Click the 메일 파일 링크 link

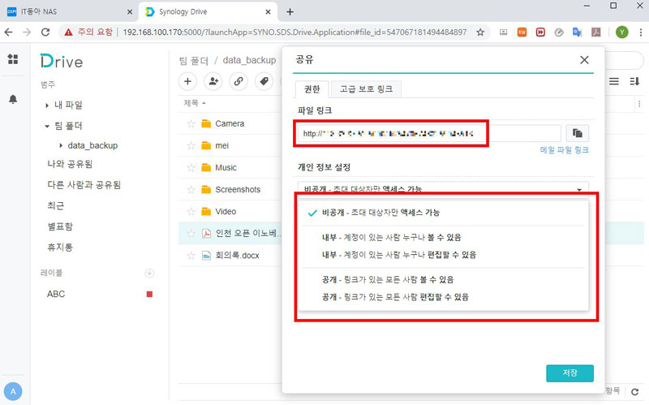(564, 150)
